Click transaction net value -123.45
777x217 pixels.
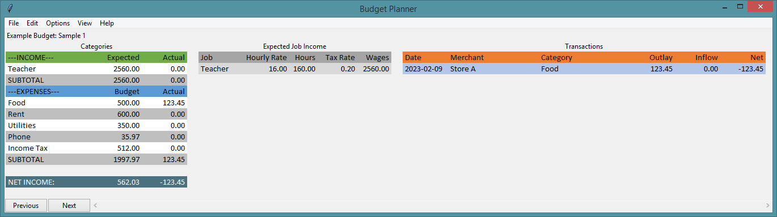coord(751,69)
